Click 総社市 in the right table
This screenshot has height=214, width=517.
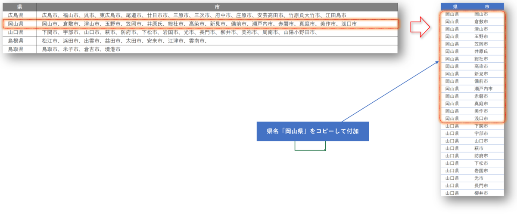click(481, 59)
